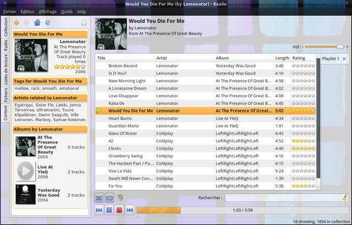Click the blank page icon in Context panel
Viewport: 352px width, 225px height.
click(x=84, y=23)
